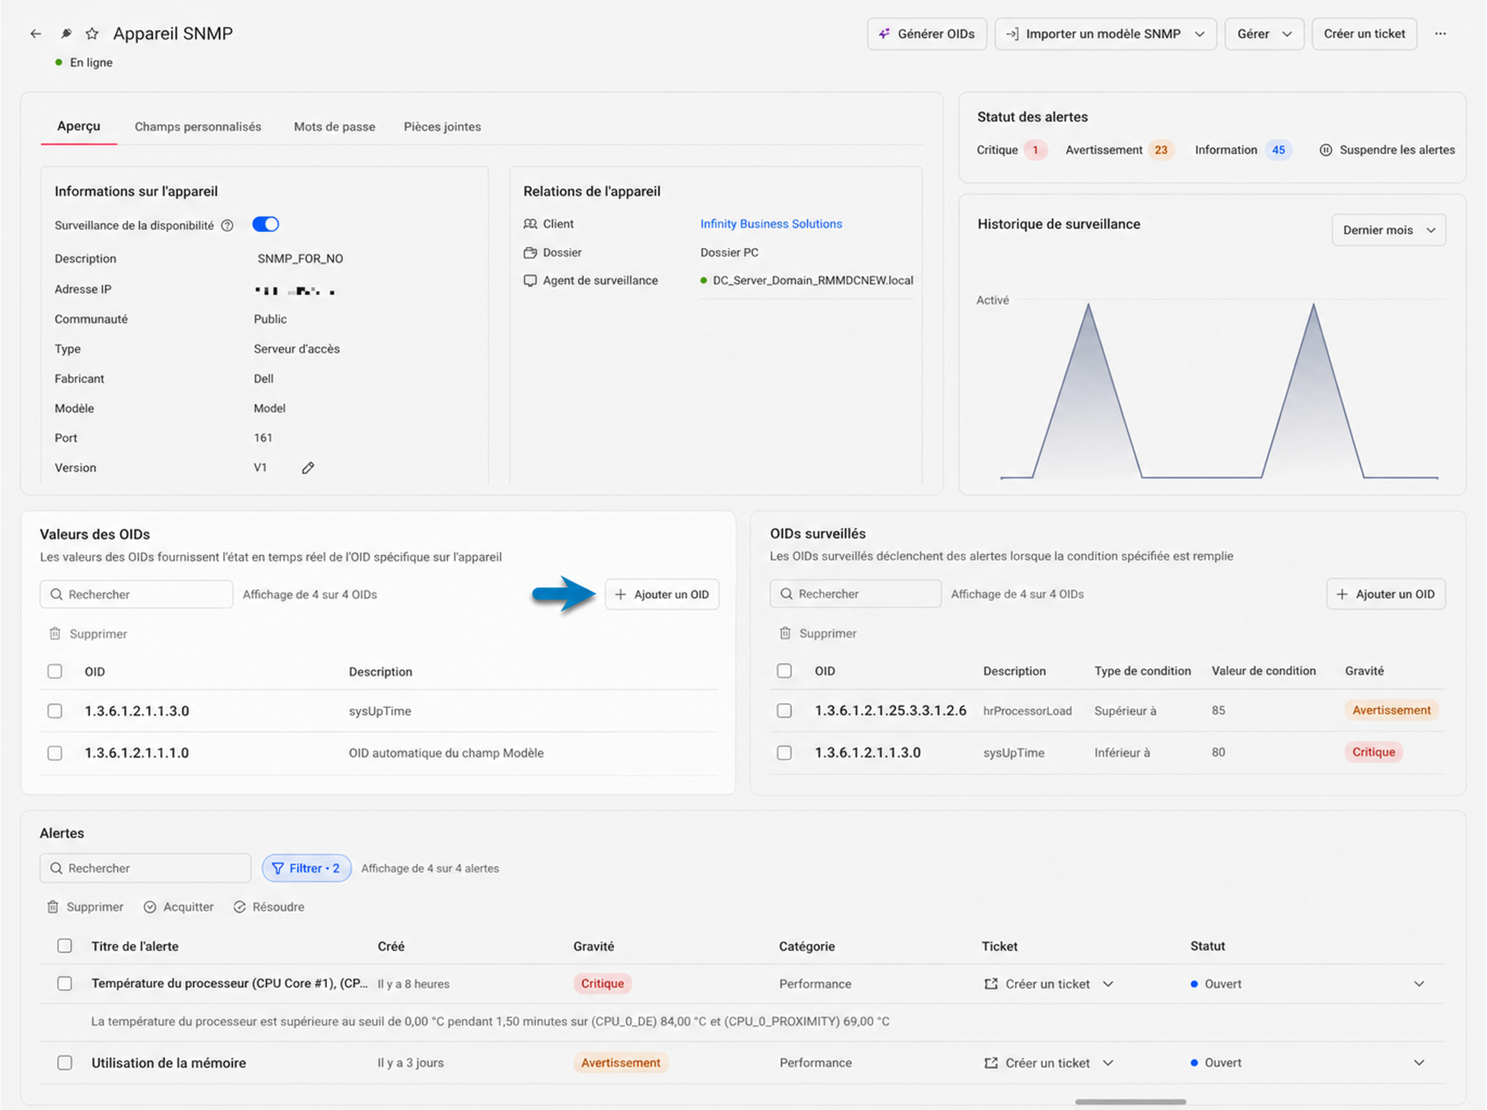
Task: Click the import arrow icon
Action: tap(1012, 33)
